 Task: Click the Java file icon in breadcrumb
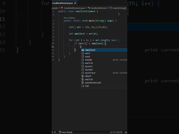(x=62, y=8)
